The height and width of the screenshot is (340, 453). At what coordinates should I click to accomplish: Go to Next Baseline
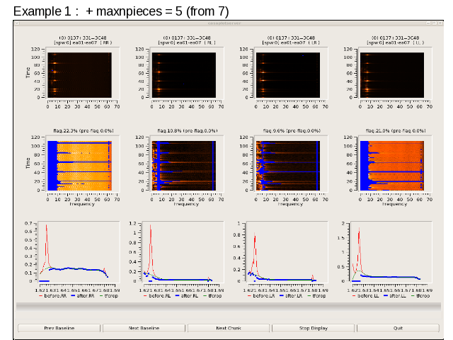click(x=144, y=328)
